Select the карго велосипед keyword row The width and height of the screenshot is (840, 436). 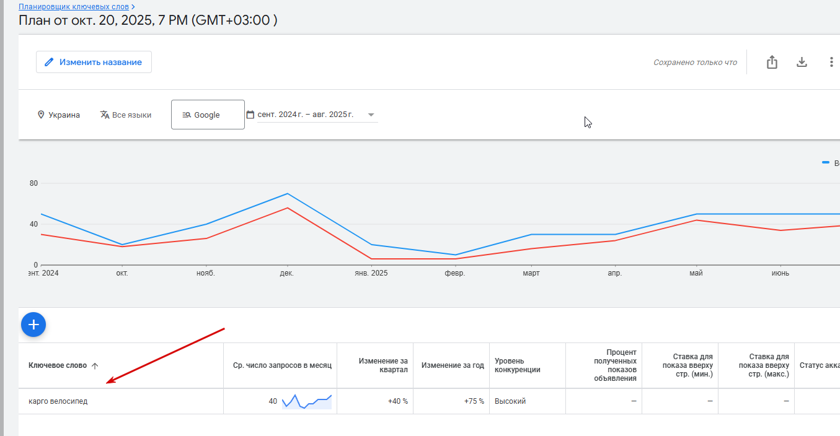point(58,401)
